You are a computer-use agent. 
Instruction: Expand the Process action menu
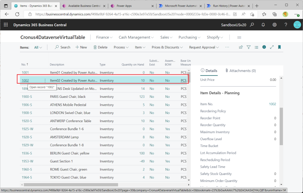tap(121, 47)
